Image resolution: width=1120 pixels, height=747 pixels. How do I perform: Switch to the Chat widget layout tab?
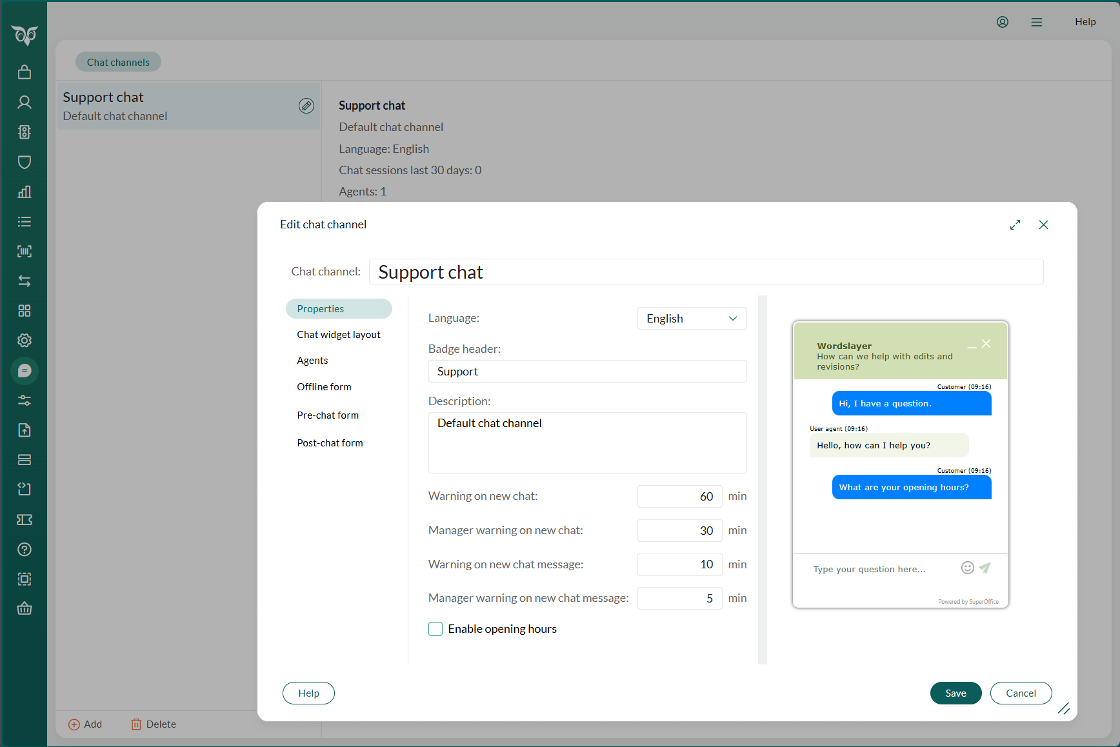pos(338,334)
